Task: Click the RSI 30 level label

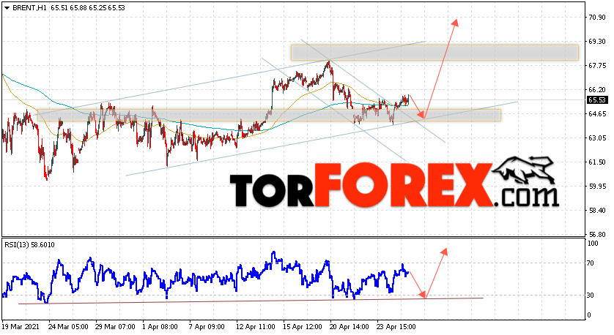Action: [591, 296]
